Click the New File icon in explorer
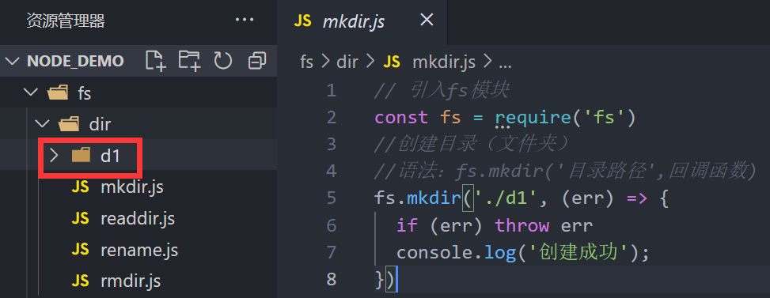This screenshot has width=770, height=298. (x=156, y=61)
